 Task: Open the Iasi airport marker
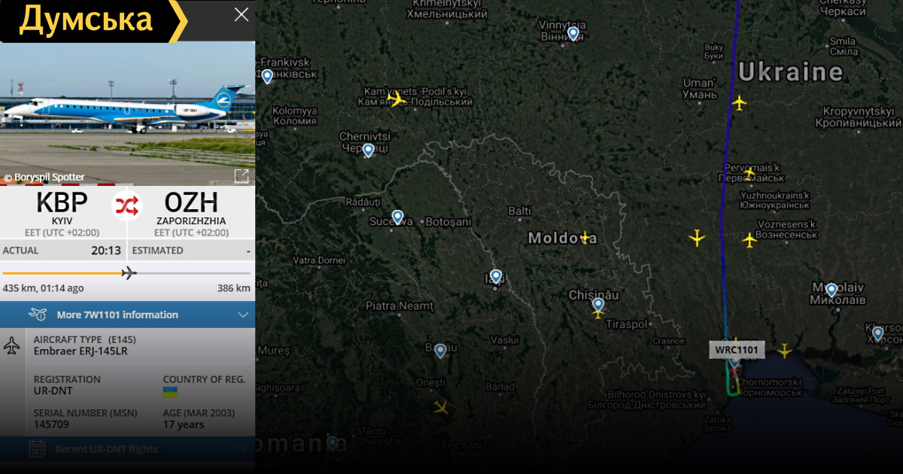[x=495, y=276]
